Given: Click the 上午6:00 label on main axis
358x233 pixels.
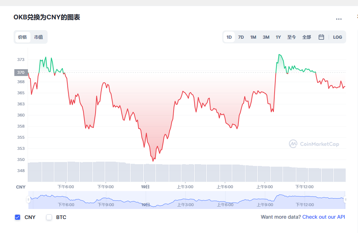Looking at the screenshot, I should point(225,187).
